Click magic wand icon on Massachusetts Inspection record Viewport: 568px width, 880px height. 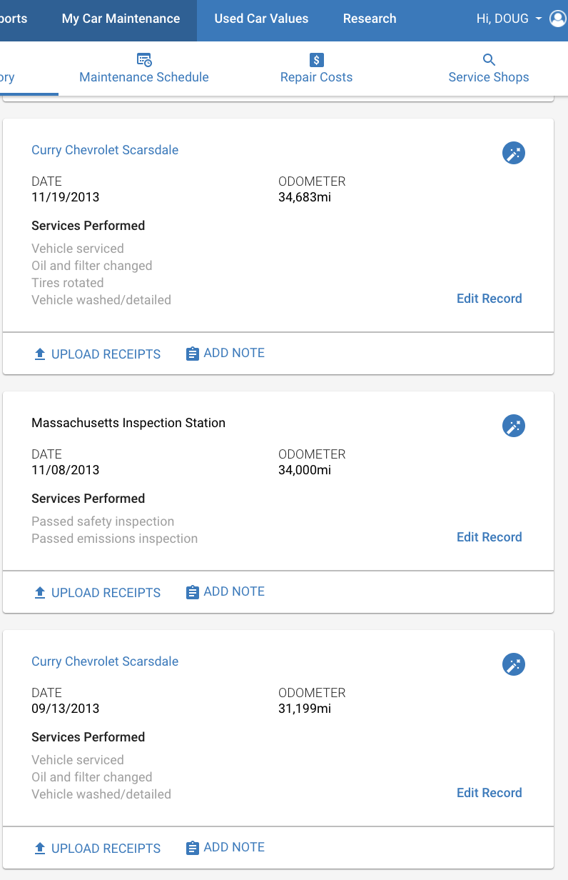[514, 426]
